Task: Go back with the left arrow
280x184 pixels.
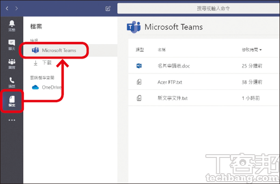Action: tap(7, 8)
